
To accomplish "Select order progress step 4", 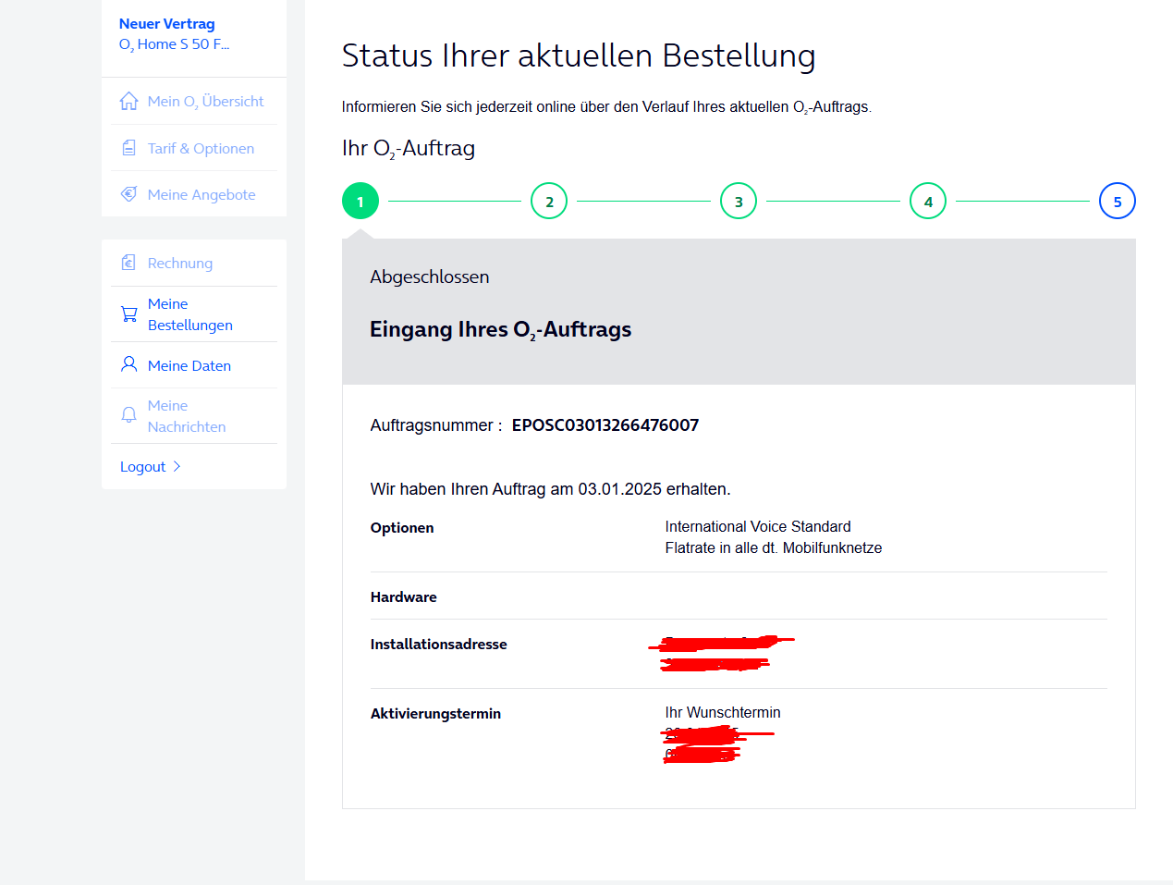I will tap(928, 201).
